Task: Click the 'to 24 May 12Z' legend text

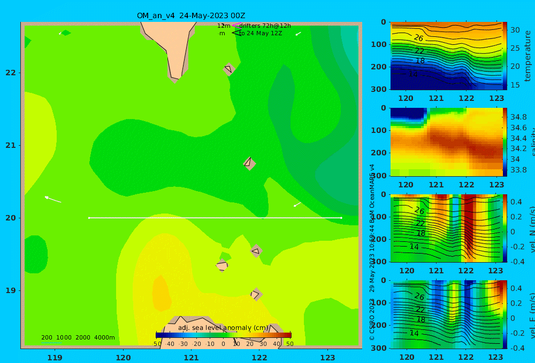Action: (261, 34)
